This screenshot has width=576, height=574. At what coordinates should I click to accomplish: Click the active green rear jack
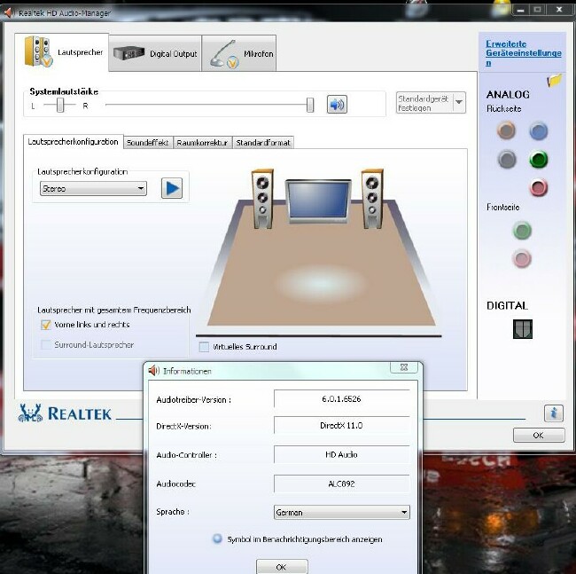click(x=539, y=160)
